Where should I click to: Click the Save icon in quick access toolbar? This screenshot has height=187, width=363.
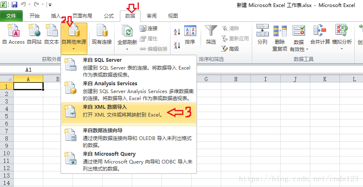tap(14, 5)
